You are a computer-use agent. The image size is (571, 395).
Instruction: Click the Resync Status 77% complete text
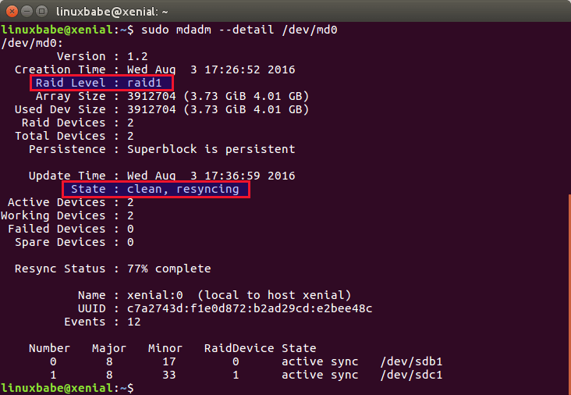pos(113,269)
